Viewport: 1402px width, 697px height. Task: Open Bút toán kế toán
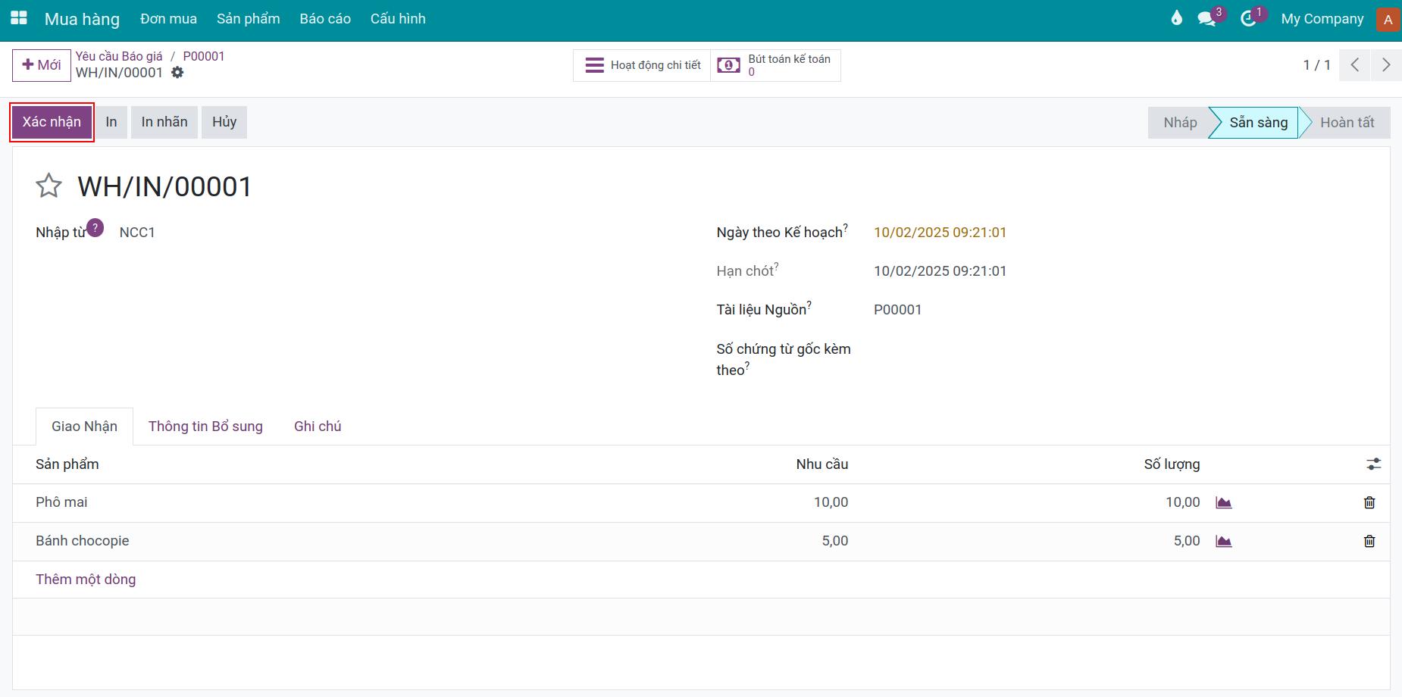[775, 65]
